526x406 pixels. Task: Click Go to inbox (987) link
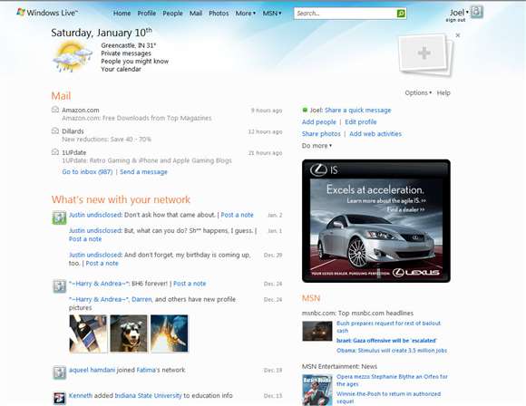coord(87,171)
